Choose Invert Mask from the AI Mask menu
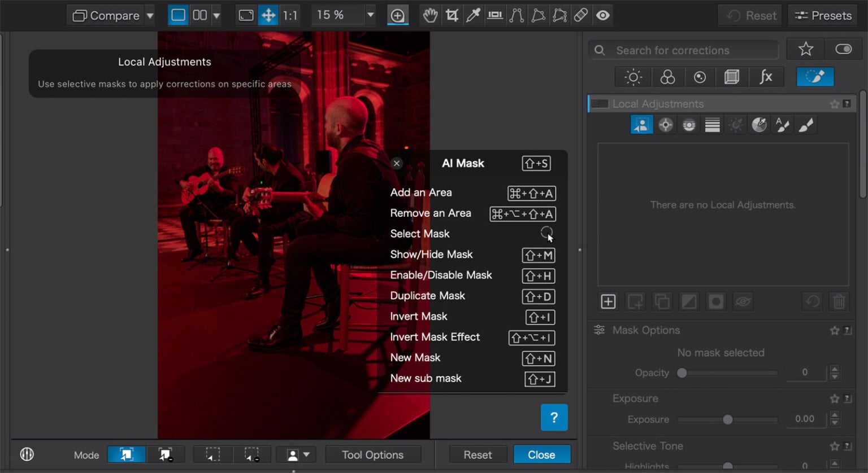The height and width of the screenshot is (473, 868). [418, 317]
